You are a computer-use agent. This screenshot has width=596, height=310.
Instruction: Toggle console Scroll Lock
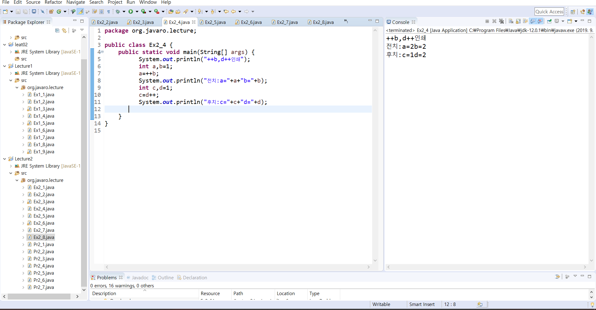pos(518,21)
